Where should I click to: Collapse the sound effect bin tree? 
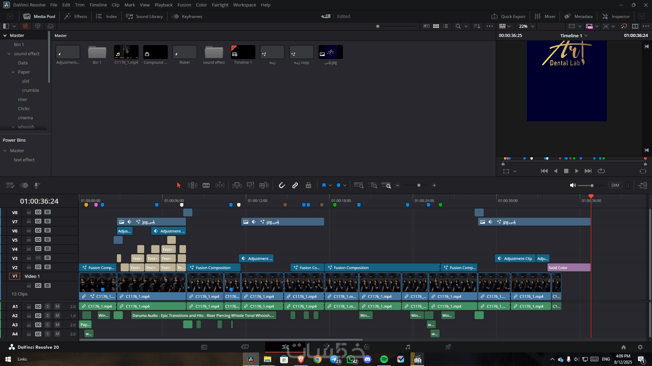[x=9, y=54]
